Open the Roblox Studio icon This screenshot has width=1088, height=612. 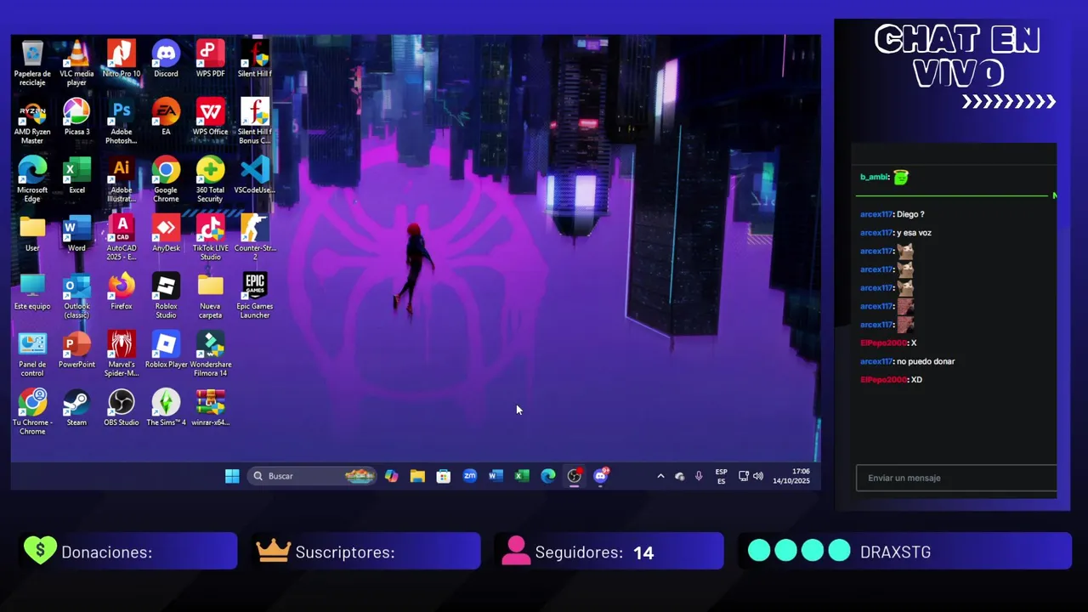click(166, 296)
